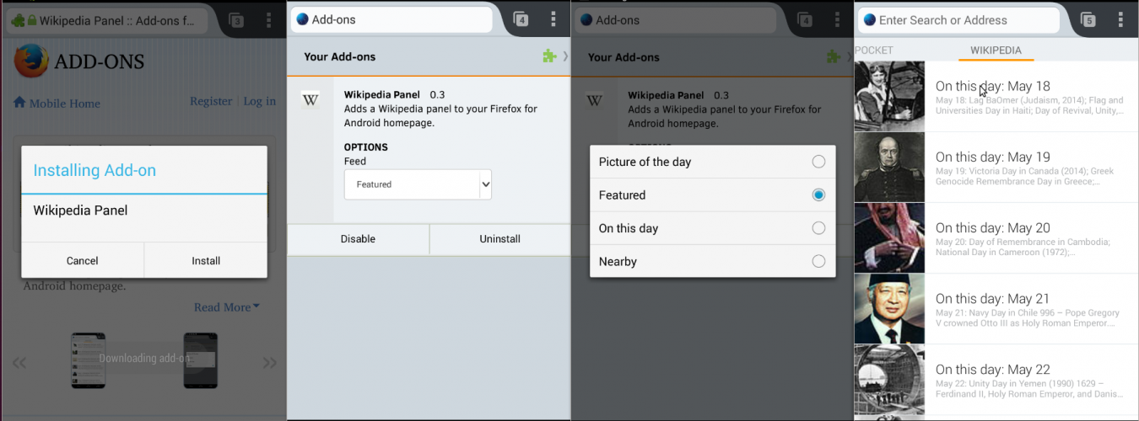Image resolution: width=1139 pixels, height=421 pixels.
Task: Open tabs counter showing 5
Action: [1088, 19]
